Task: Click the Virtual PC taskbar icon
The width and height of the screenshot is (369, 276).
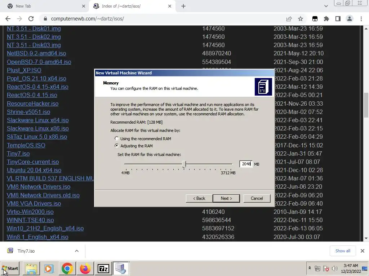Action: tap(121, 268)
